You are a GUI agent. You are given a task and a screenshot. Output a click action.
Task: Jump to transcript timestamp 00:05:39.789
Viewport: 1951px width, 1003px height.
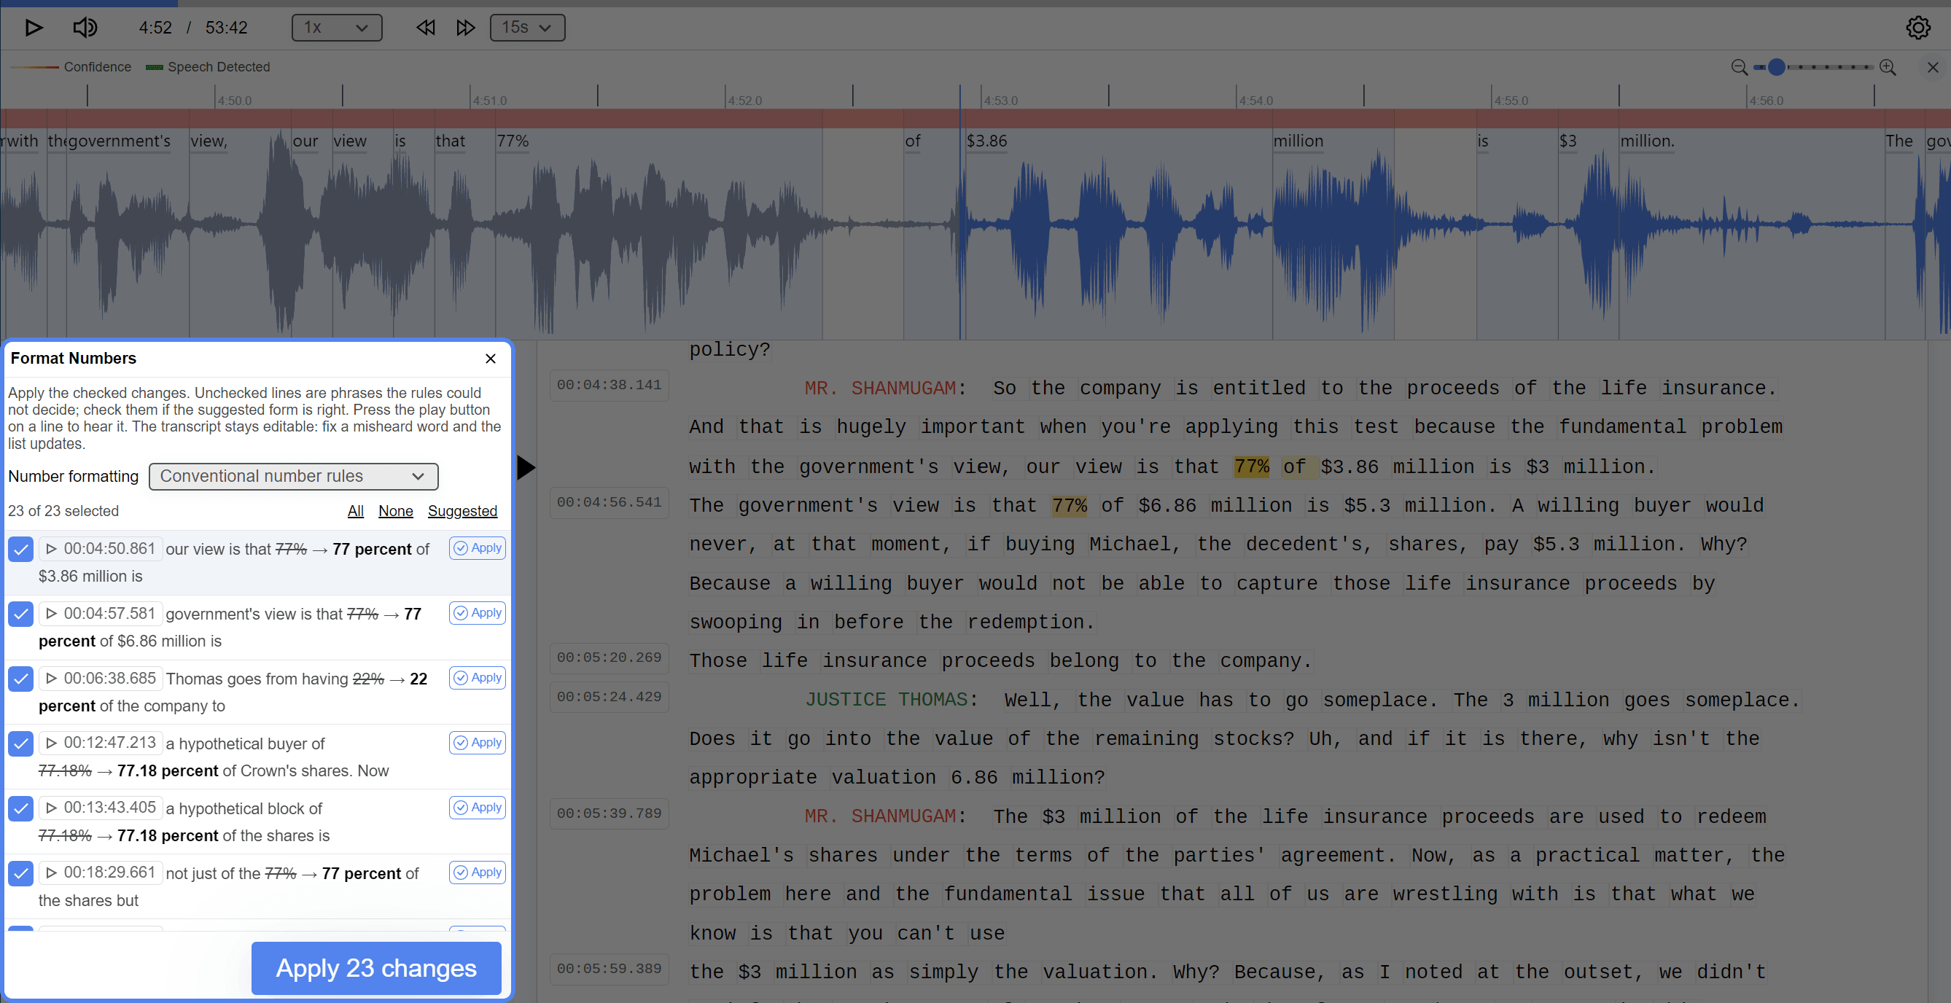(609, 813)
